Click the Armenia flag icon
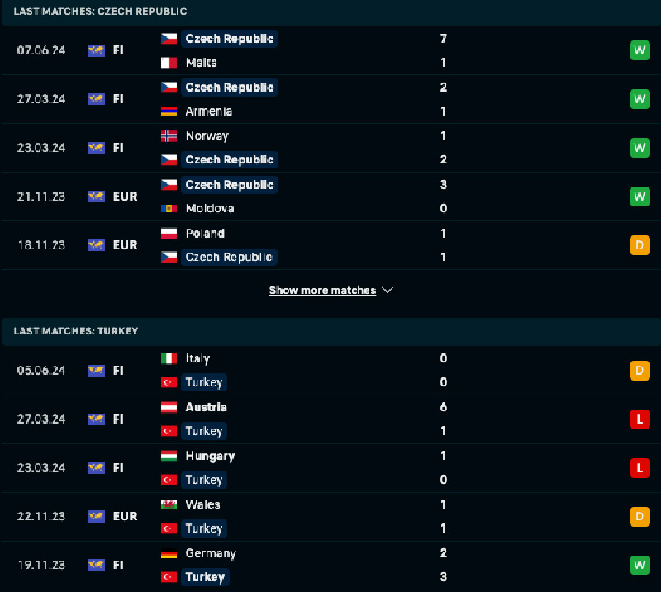The height and width of the screenshot is (592, 661). [169, 111]
